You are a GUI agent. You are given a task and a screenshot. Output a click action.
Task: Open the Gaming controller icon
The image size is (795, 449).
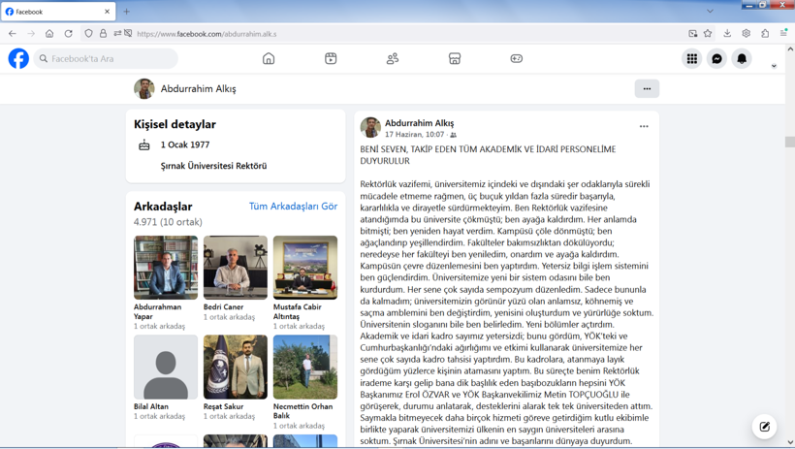pos(516,59)
